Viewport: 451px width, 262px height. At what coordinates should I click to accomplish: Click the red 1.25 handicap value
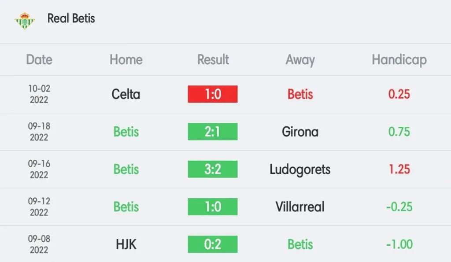(399, 169)
